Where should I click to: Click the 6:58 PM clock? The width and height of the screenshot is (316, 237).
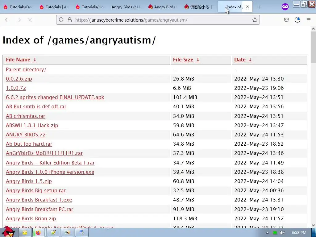pyautogui.click(x=299, y=233)
